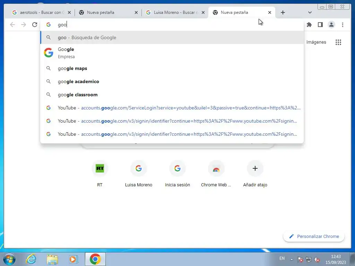Screen dimensions: 355x266
Task: Click the Añadir atajo plus button
Action: click(255, 169)
